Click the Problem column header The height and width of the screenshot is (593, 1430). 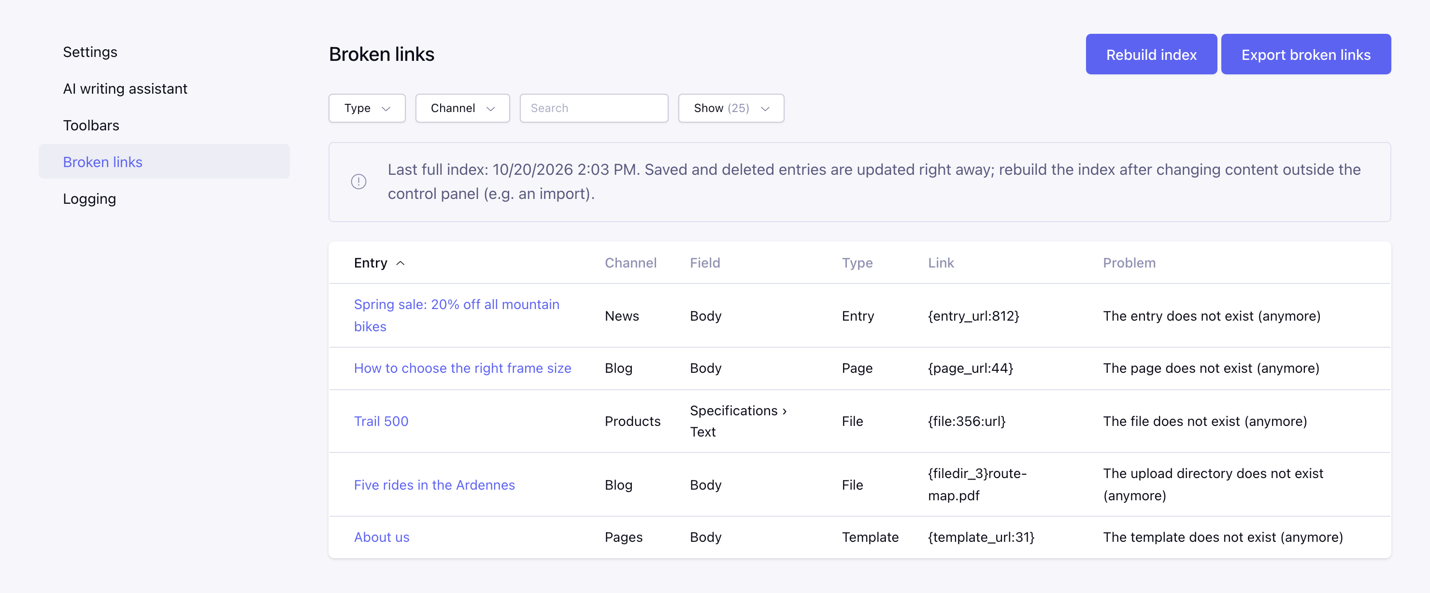pos(1129,264)
